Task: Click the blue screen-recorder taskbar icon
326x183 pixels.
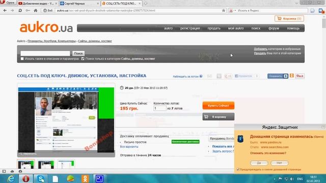Action: [99, 178]
